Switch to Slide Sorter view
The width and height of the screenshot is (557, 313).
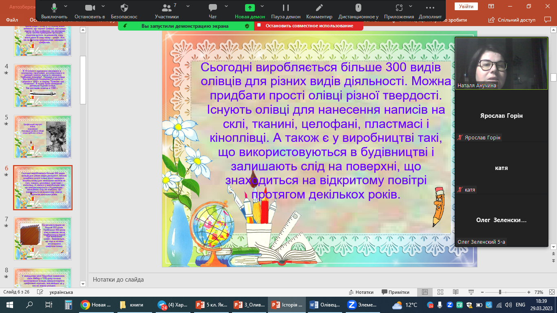point(440,292)
